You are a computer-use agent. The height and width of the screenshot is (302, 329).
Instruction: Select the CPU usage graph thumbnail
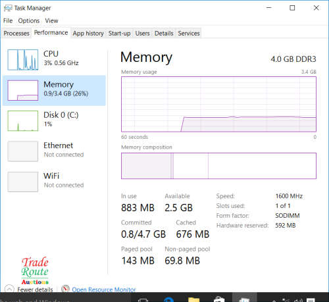pyautogui.click(x=23, y=60)
